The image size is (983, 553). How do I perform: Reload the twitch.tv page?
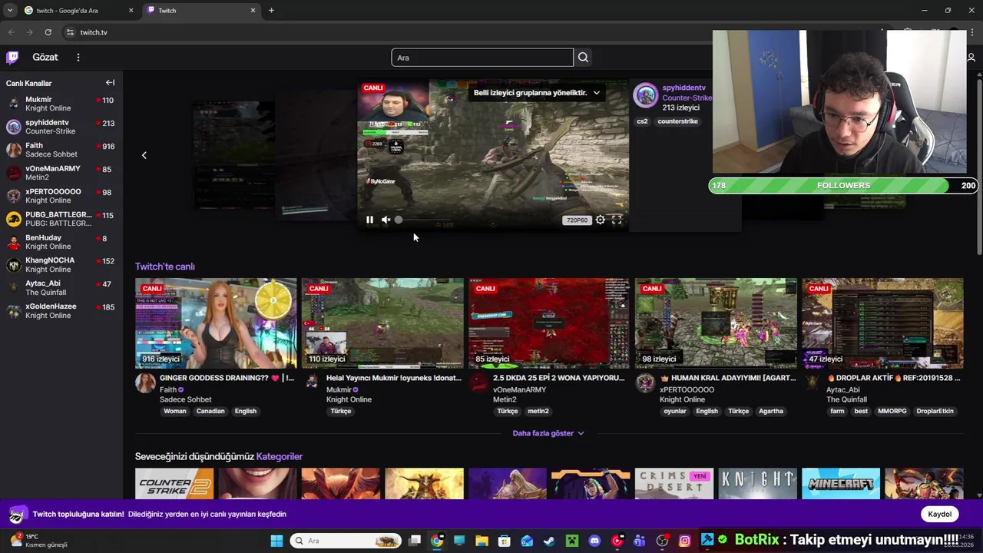48,32
